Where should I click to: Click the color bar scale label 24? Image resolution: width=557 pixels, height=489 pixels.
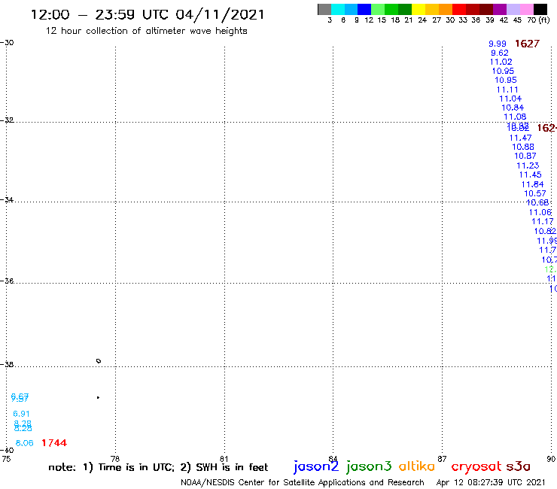[422, 20]
